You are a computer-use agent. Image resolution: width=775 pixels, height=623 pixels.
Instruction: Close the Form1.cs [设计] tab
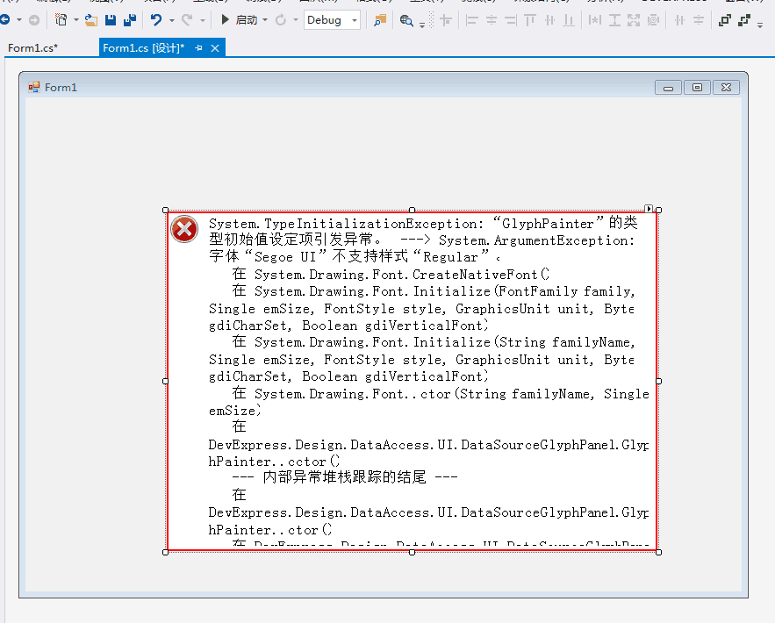[215, 48]
